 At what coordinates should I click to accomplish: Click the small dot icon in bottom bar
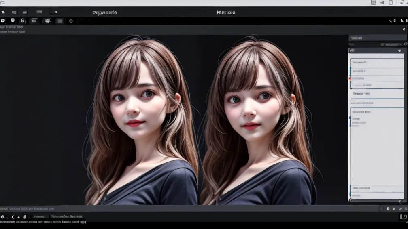[x=19, y=217]
